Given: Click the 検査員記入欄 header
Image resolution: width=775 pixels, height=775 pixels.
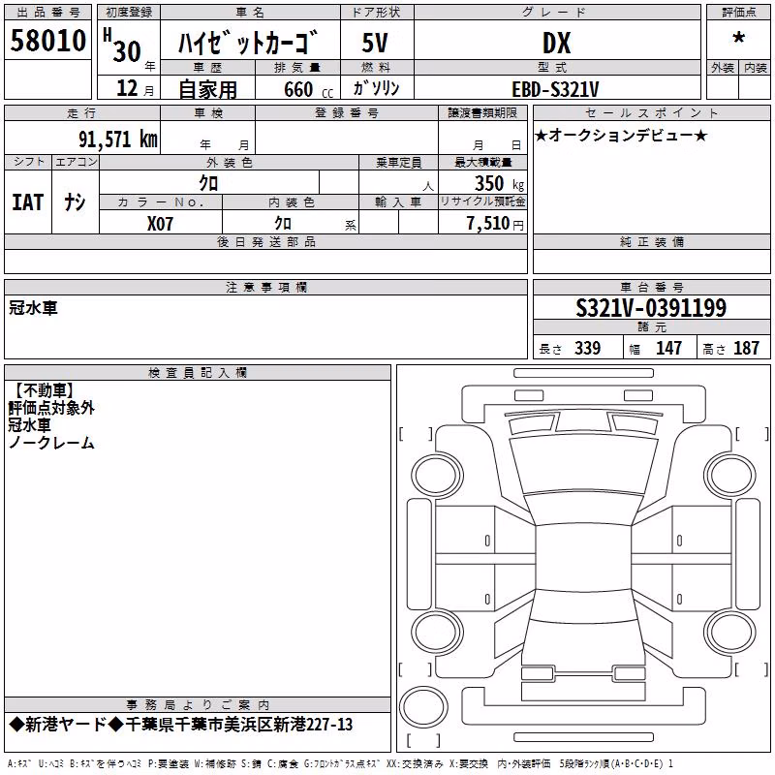Looking at the screenshot, I should tap(198, 373).
